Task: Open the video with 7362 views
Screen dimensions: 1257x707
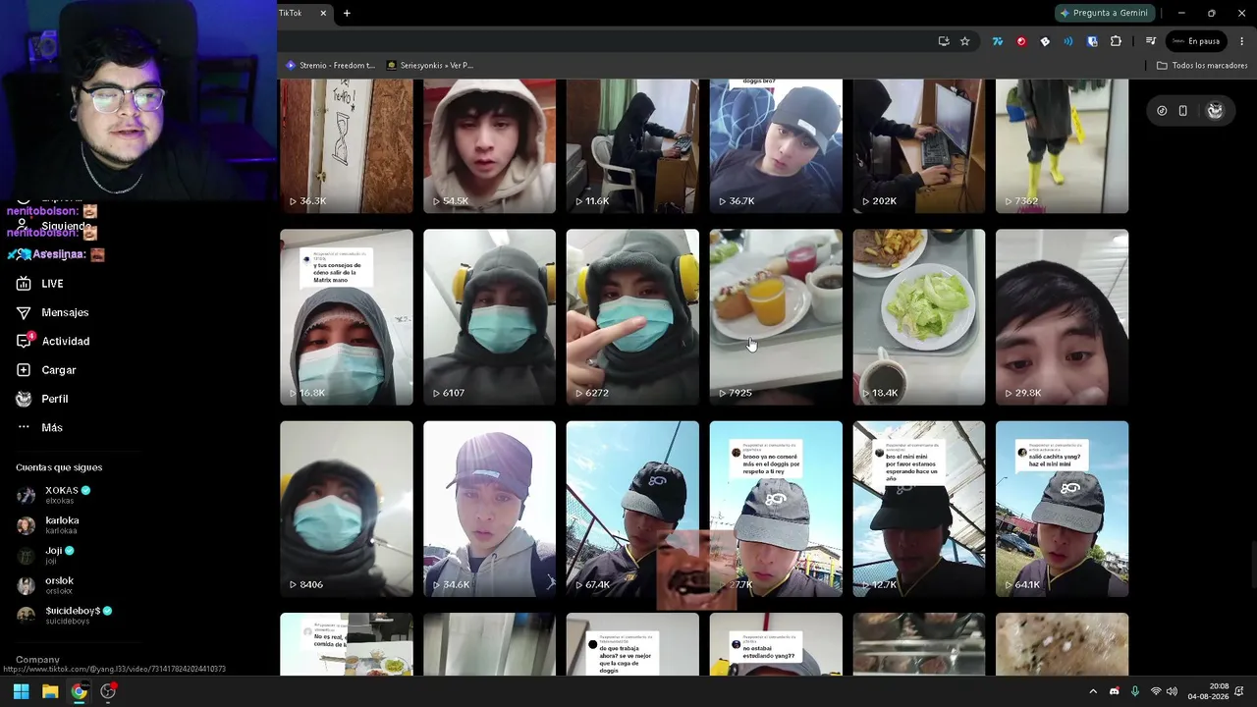Action: pyautogui.click(x=1063, y=146)
